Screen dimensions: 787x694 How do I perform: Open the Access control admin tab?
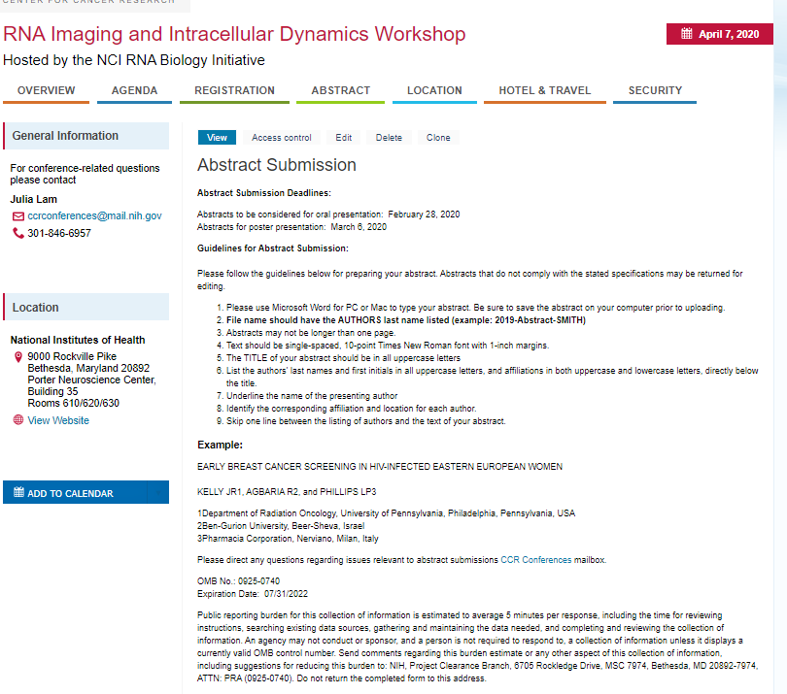pyautogui.click(x=282, y=138)
